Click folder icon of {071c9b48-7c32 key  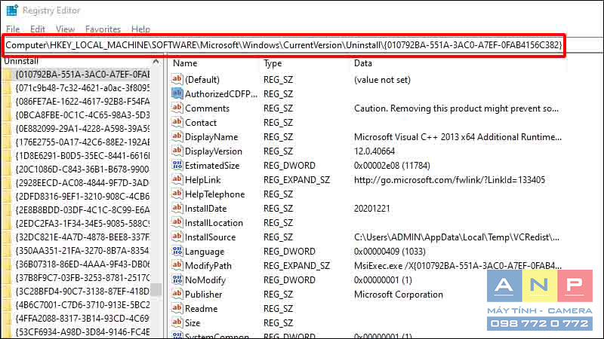[7, 88]
